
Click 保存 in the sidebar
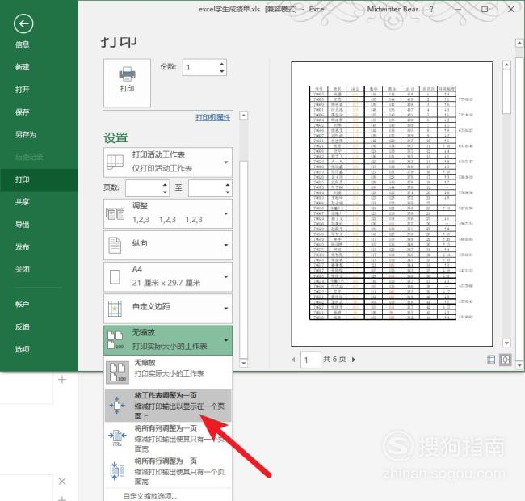(x=22, y=112)
